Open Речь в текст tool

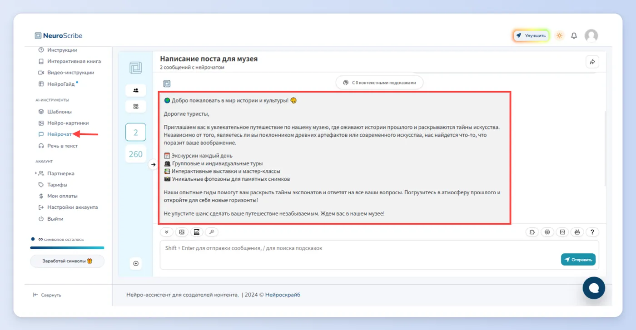click(x=58, y=146)
